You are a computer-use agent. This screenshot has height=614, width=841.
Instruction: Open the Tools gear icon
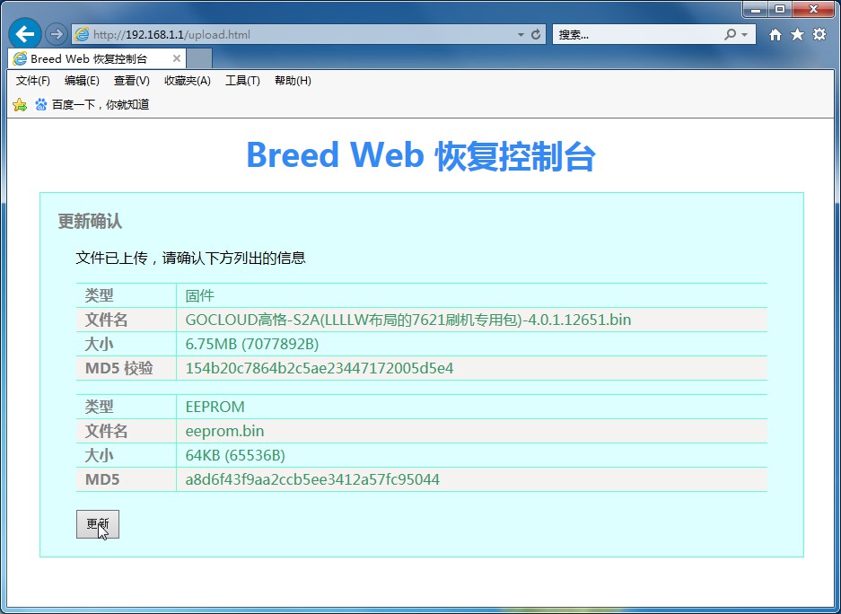pos(819,34)
